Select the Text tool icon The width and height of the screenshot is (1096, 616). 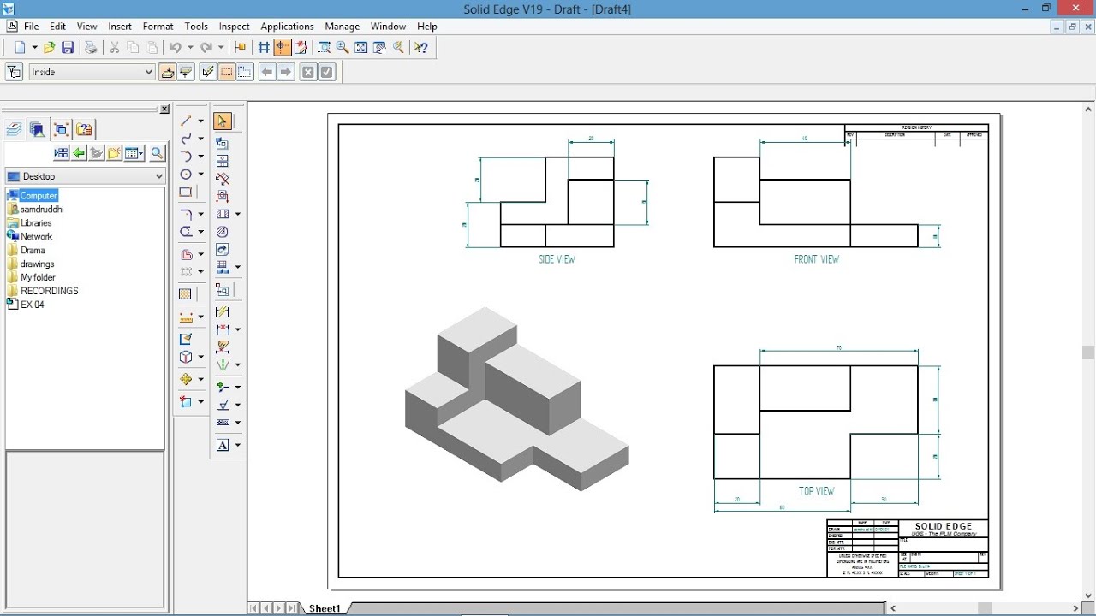(223, 445)
